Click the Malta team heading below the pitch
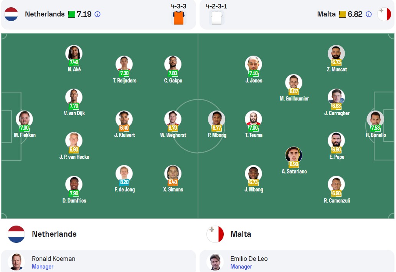The height and width of the screenshot is (272, 396). coord(241,234)
